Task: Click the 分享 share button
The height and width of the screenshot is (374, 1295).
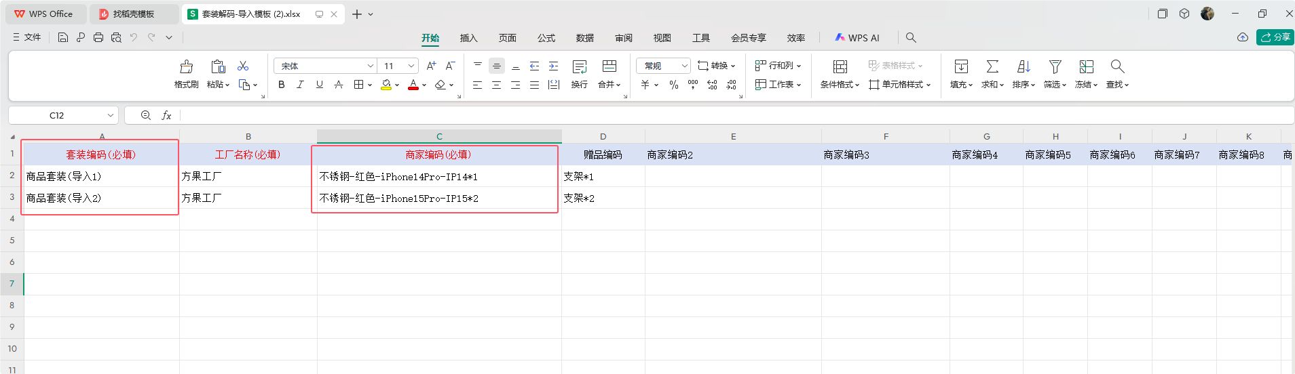Action: (x=1275, y=37)
